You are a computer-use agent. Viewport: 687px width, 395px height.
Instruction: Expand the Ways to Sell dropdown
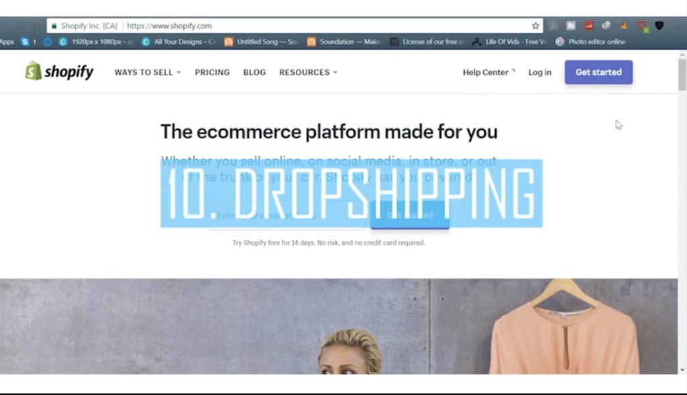(x=148, y=72)
